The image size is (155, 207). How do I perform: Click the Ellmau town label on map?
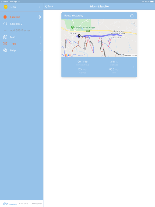pos(73,33)
